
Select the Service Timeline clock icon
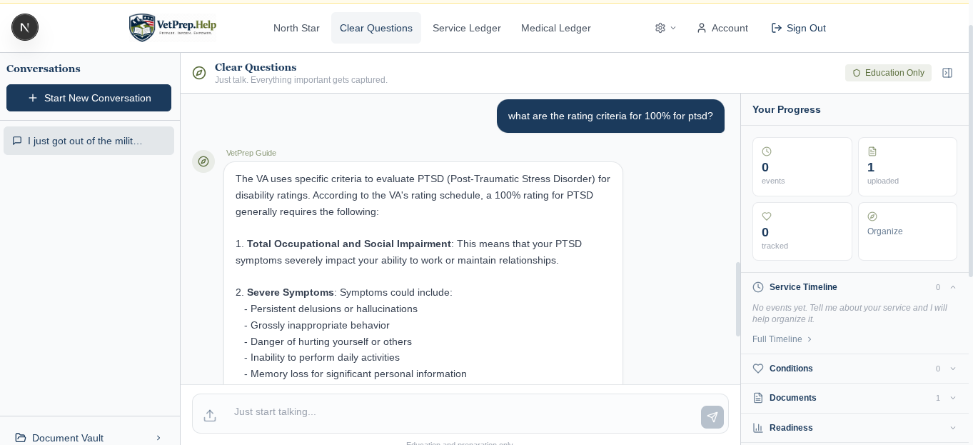757,287
